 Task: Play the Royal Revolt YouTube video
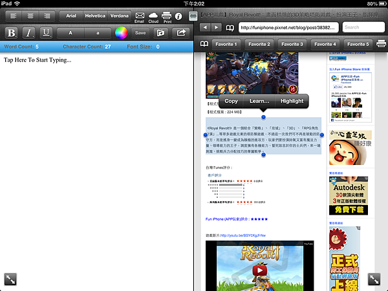(x=259, y=270)
